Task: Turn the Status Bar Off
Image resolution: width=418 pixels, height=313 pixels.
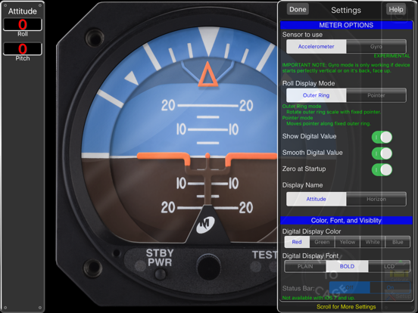Action: tap(350, 287)
